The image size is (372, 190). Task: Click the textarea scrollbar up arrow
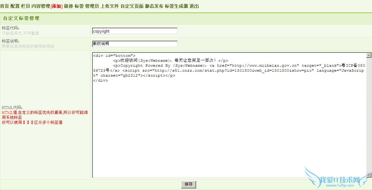tap(369, 55)
